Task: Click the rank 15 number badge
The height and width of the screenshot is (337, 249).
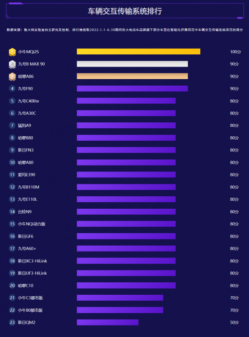Action: 12,224
